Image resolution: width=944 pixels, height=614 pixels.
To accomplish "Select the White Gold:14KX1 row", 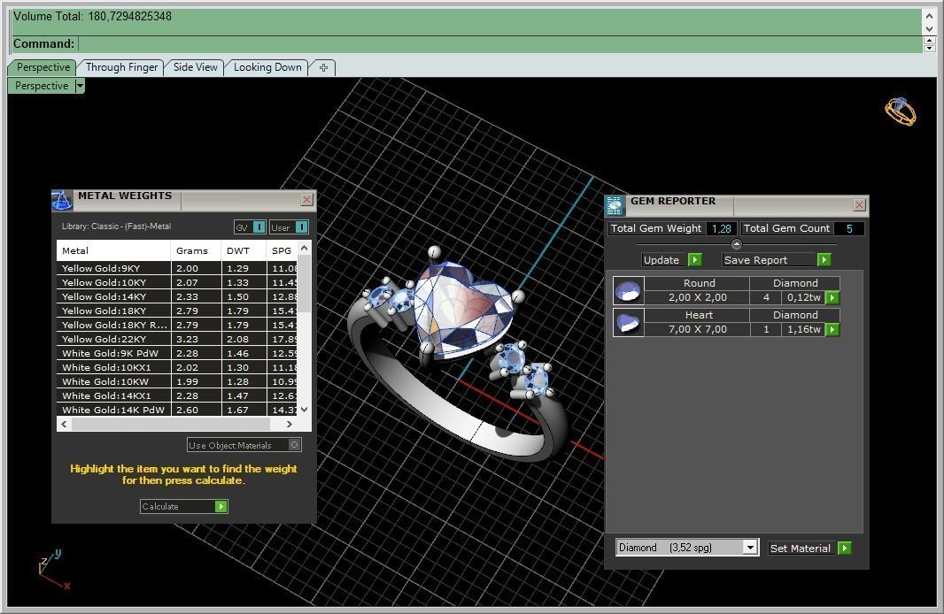I will click(x=177, y=395).
